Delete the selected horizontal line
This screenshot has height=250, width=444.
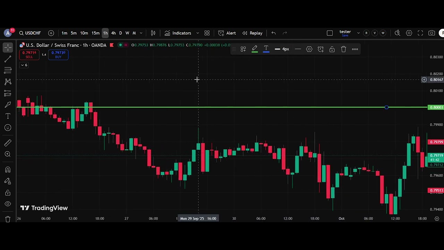point(343,49)
